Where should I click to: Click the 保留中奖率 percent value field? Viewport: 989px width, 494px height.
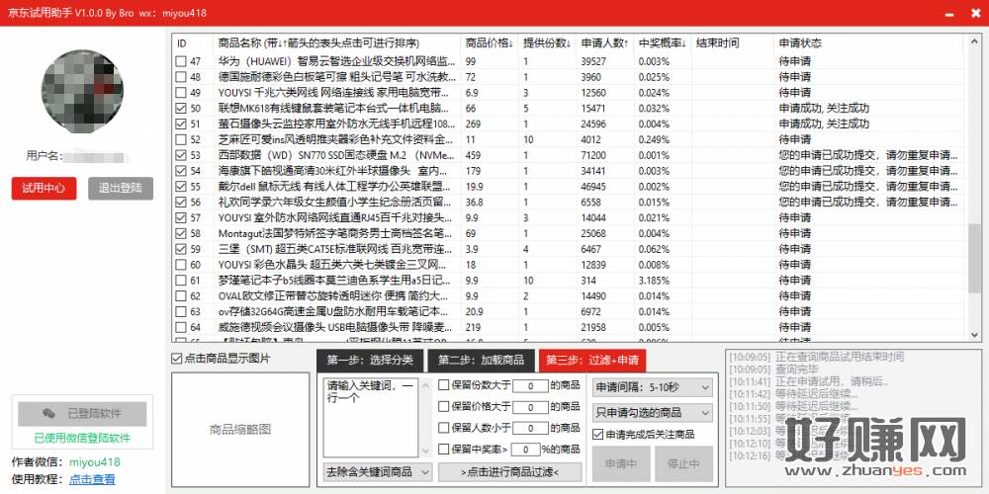point(525,450)
